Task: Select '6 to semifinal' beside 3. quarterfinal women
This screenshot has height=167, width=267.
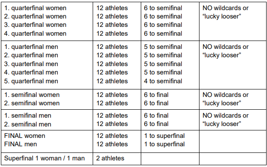Action: click(163, 25)
